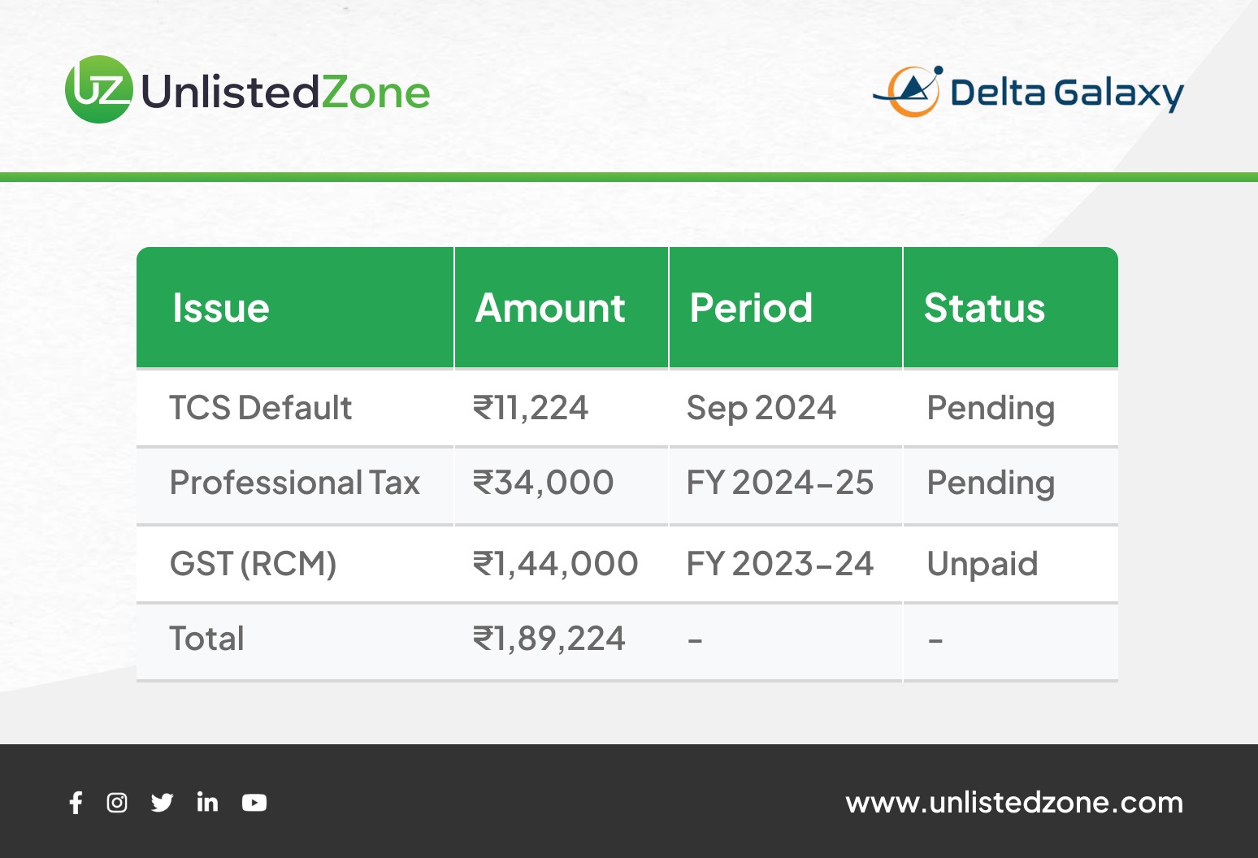This screenshot has height=858, width=1258.
Task: Click the Unpaid status cell
Action: coord(983,564)
